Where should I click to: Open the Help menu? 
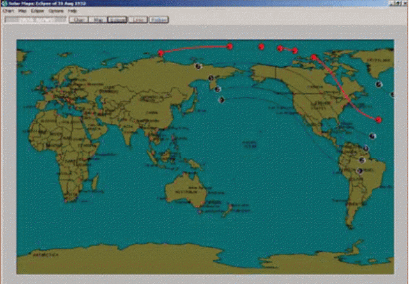(72, 11)
